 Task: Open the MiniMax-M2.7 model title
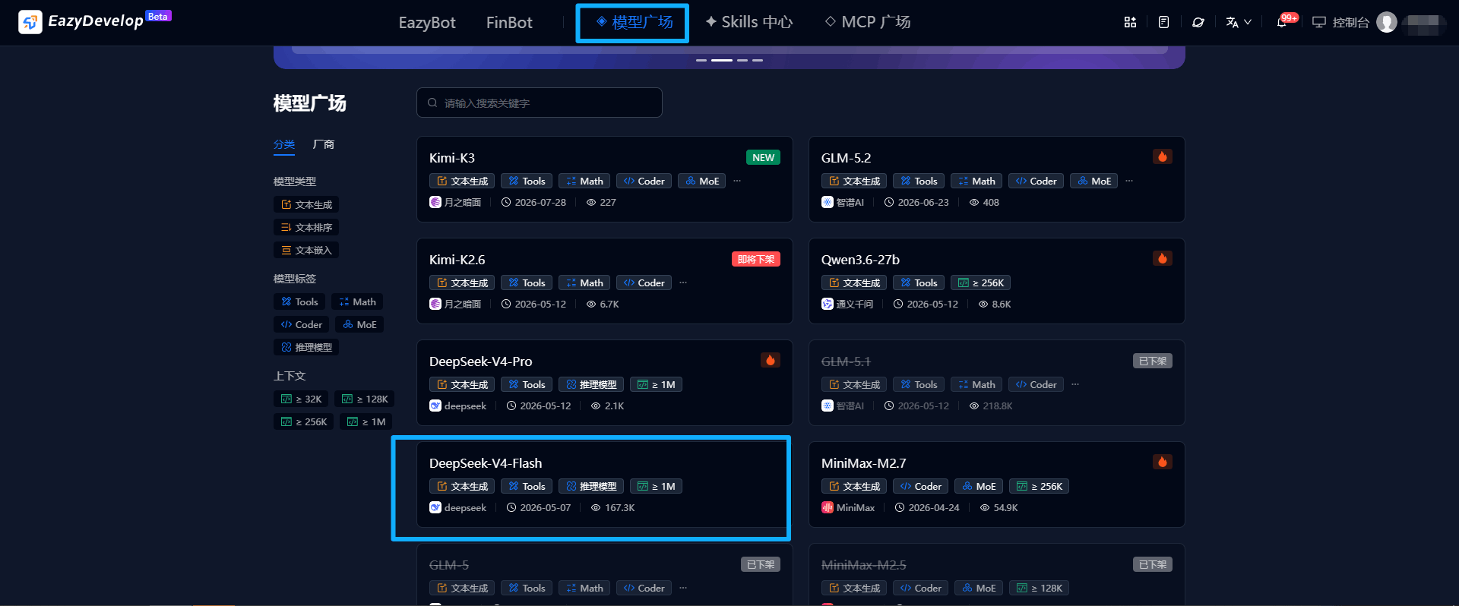[x=864, y=463]
